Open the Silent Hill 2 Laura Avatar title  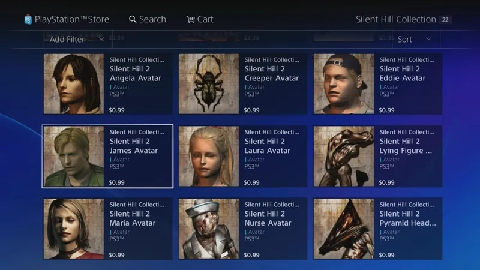267,146
